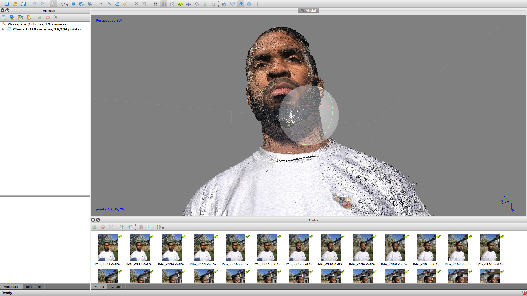Switch model view to shaded mesh

[x=181, y=4]
